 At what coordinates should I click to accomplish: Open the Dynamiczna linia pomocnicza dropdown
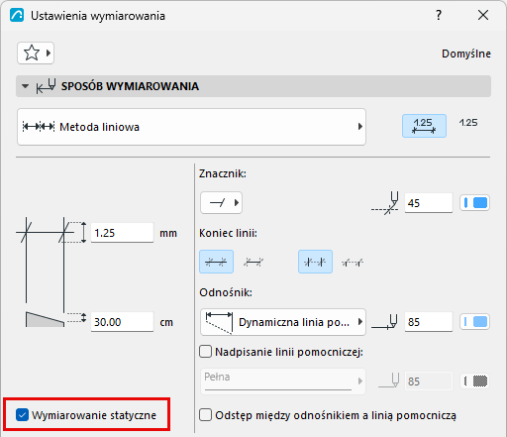[283, 322]
